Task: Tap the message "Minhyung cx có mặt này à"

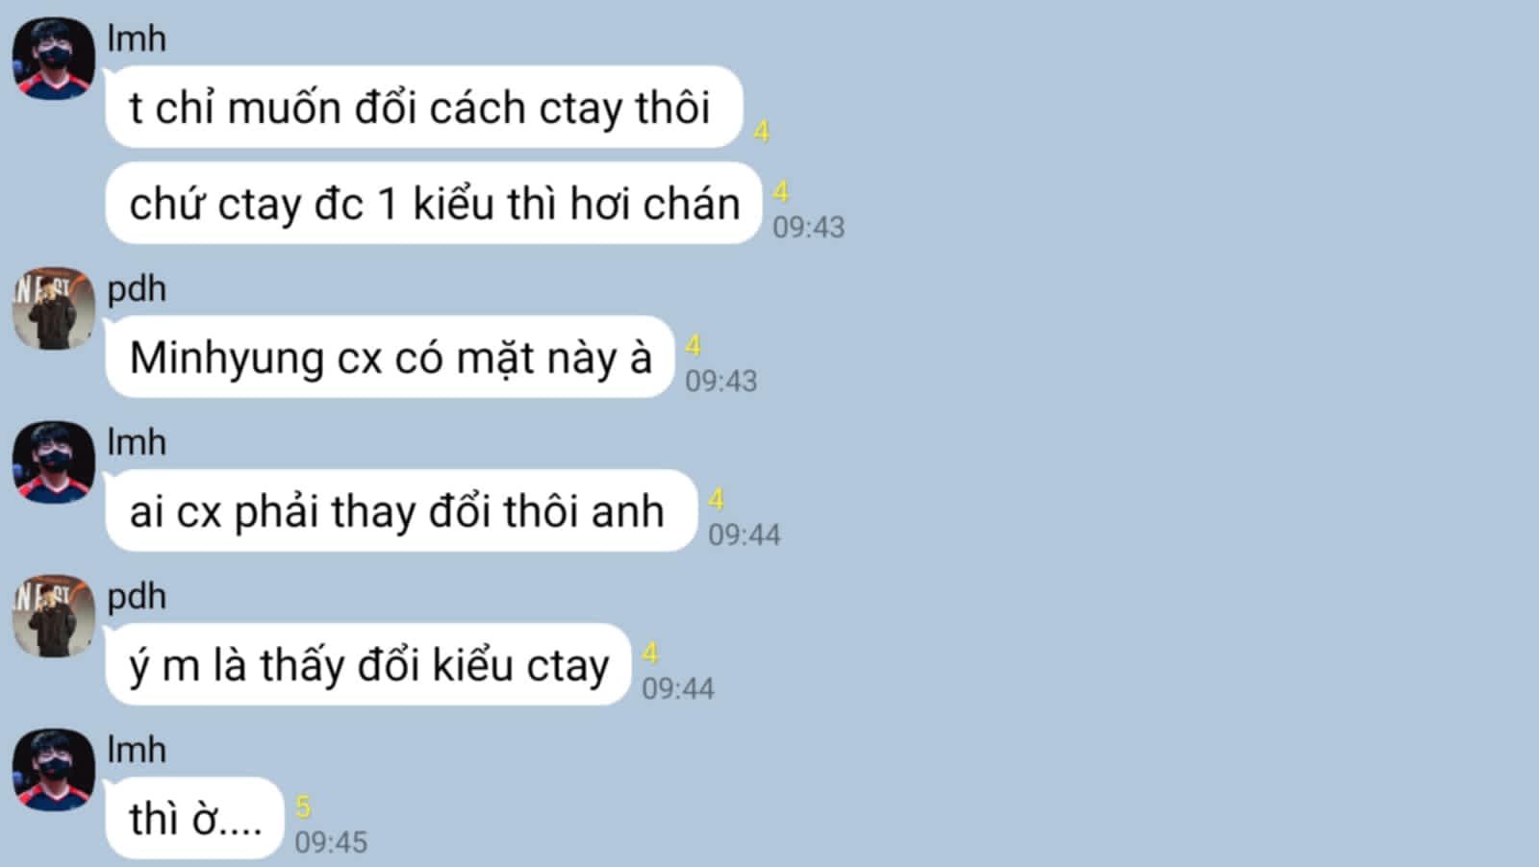Action: pyautogui.click(x=390, y=357)
